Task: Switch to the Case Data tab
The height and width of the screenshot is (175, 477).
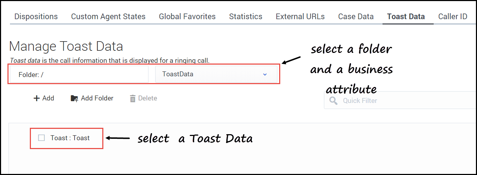Action: 356,16
